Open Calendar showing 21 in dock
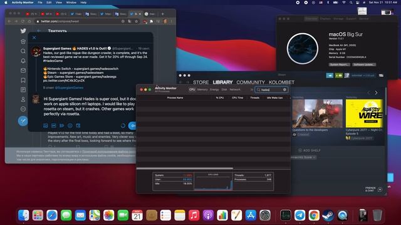The height and width of the screenshot is (225, 401). pos(137,215)
